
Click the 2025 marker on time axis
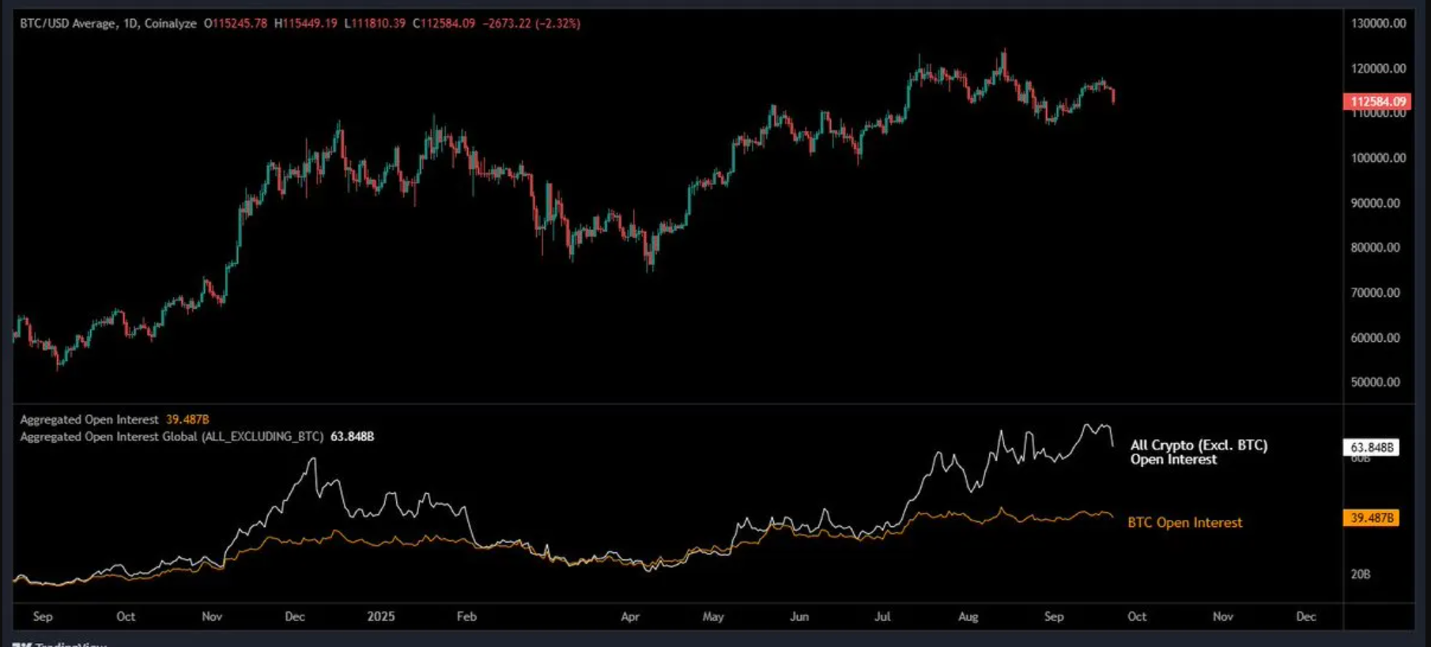coord(380,616)
